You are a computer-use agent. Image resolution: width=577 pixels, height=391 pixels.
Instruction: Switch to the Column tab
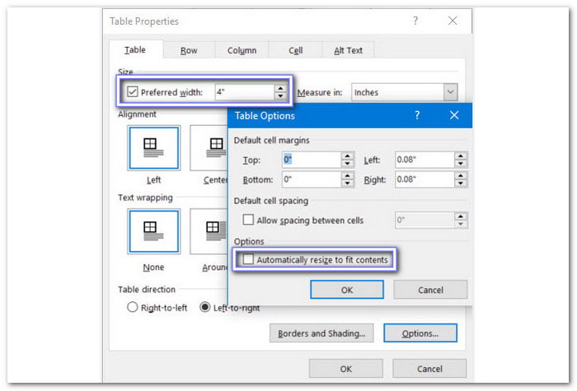242,50
